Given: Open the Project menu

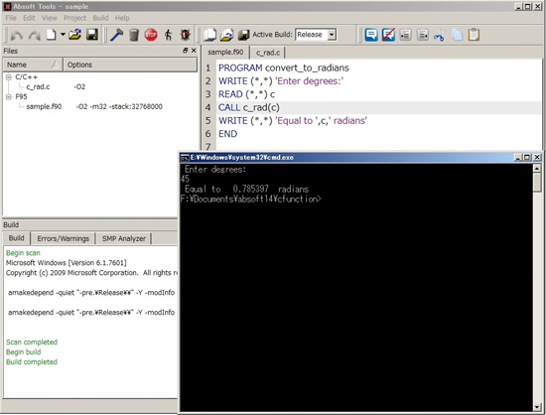Looking at the screenshot, I should [x=74, y=18].
